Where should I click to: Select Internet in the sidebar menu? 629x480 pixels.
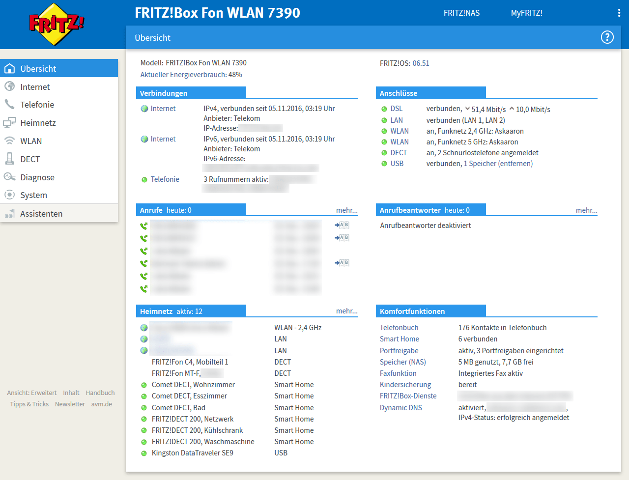point(59,86)
